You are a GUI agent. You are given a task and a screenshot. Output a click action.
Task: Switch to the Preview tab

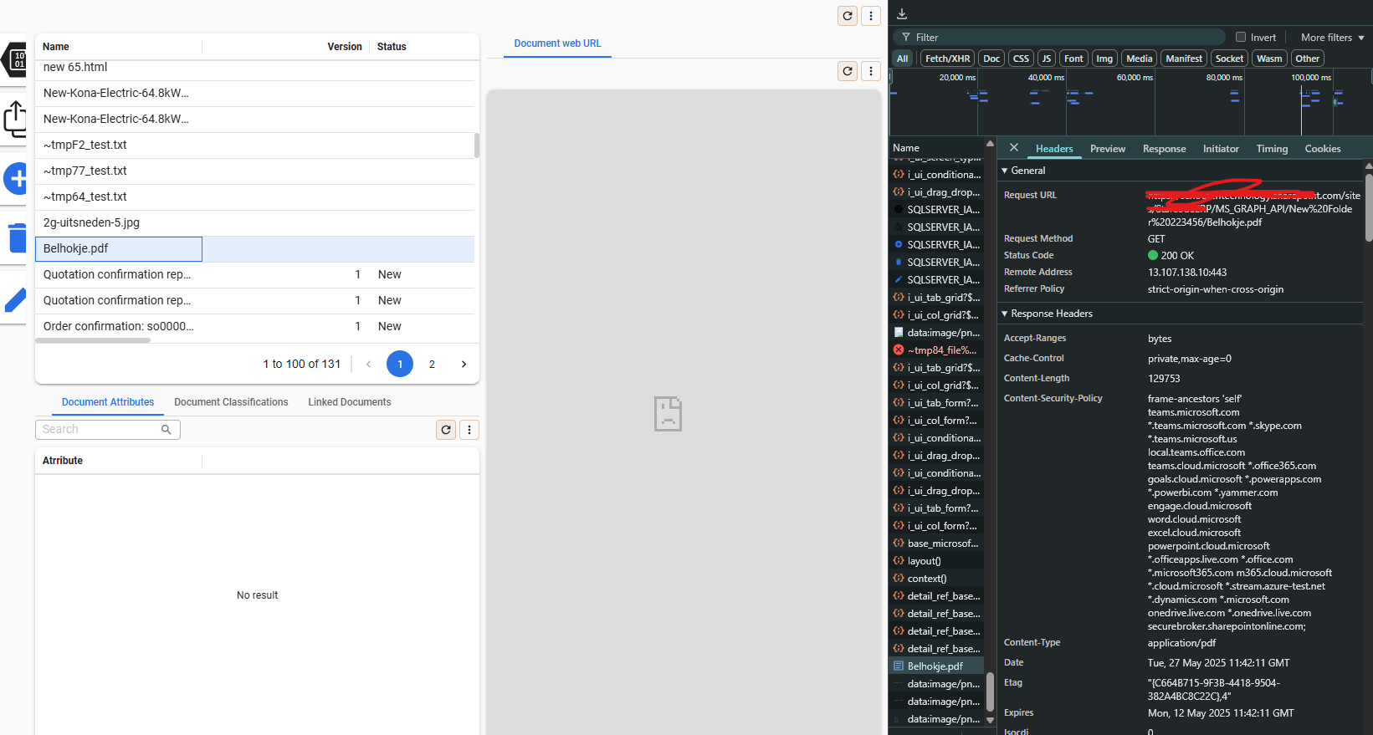tap(1108, 149)
